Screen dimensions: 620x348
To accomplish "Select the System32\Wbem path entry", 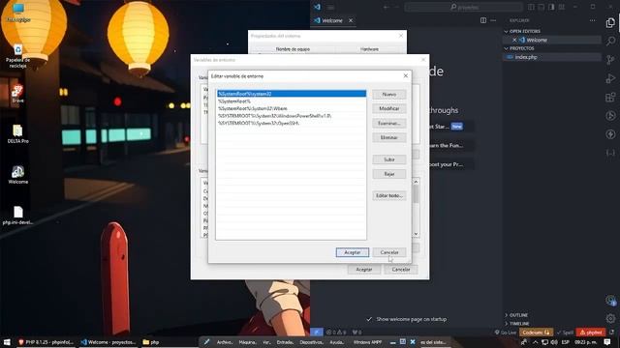I will (x=292, y=108).
